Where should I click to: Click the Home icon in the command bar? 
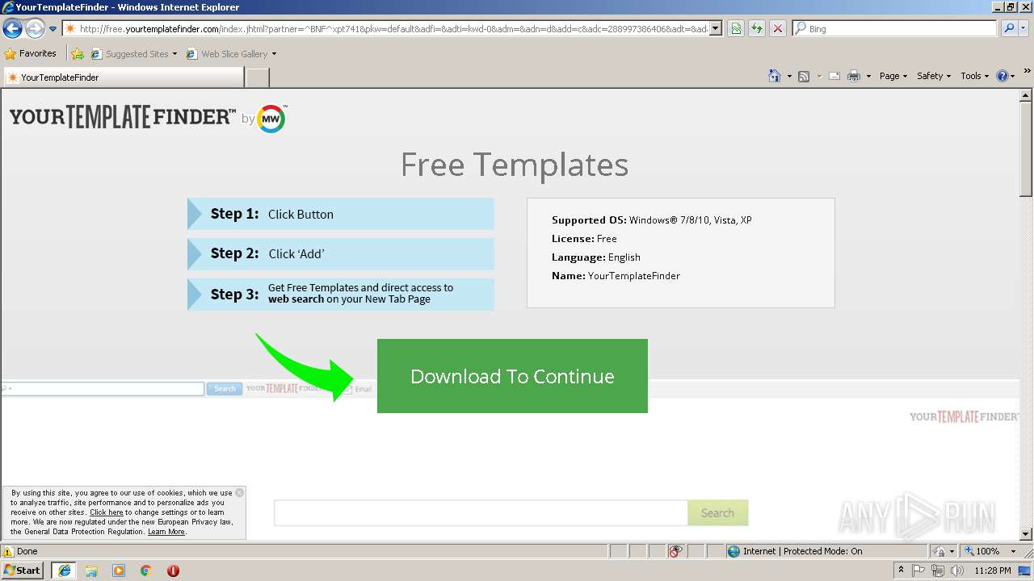(x=775, y=76)
